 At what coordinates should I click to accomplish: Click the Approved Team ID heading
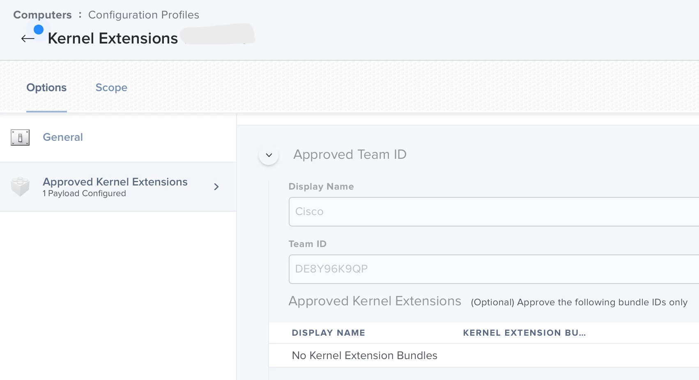[350, 155]
